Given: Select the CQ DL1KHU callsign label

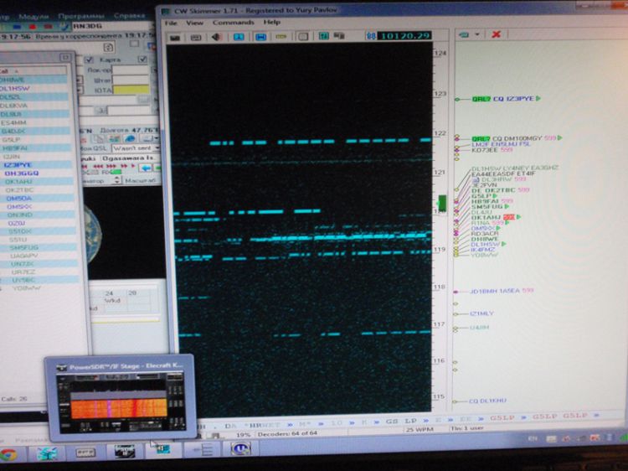Looking at the screenshot, I should pyautogui.click(x=487, y=401).
